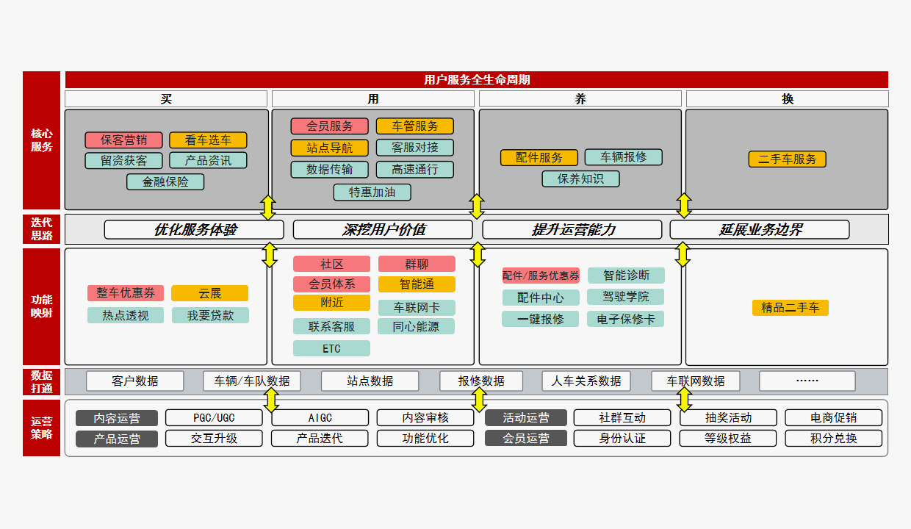Select the 智能诊断 function box
This screenshot has height=529, width=911.
626,276
